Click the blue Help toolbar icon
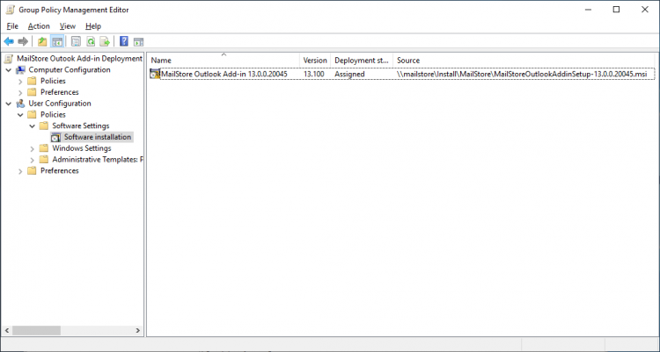The image size is (660, 352). (x=124, y=41)
